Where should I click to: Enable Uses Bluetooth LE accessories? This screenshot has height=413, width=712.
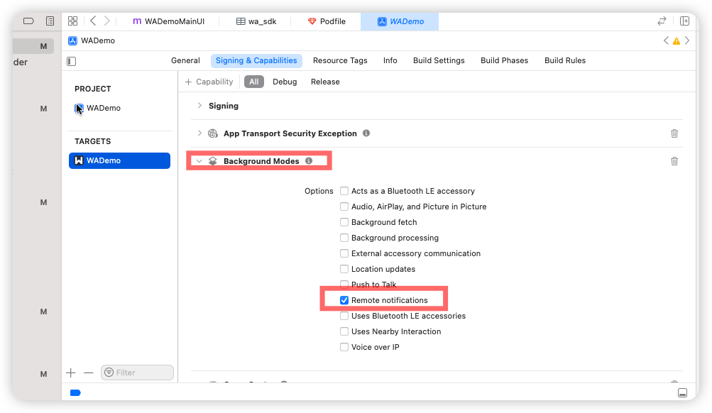click(344, 316)
